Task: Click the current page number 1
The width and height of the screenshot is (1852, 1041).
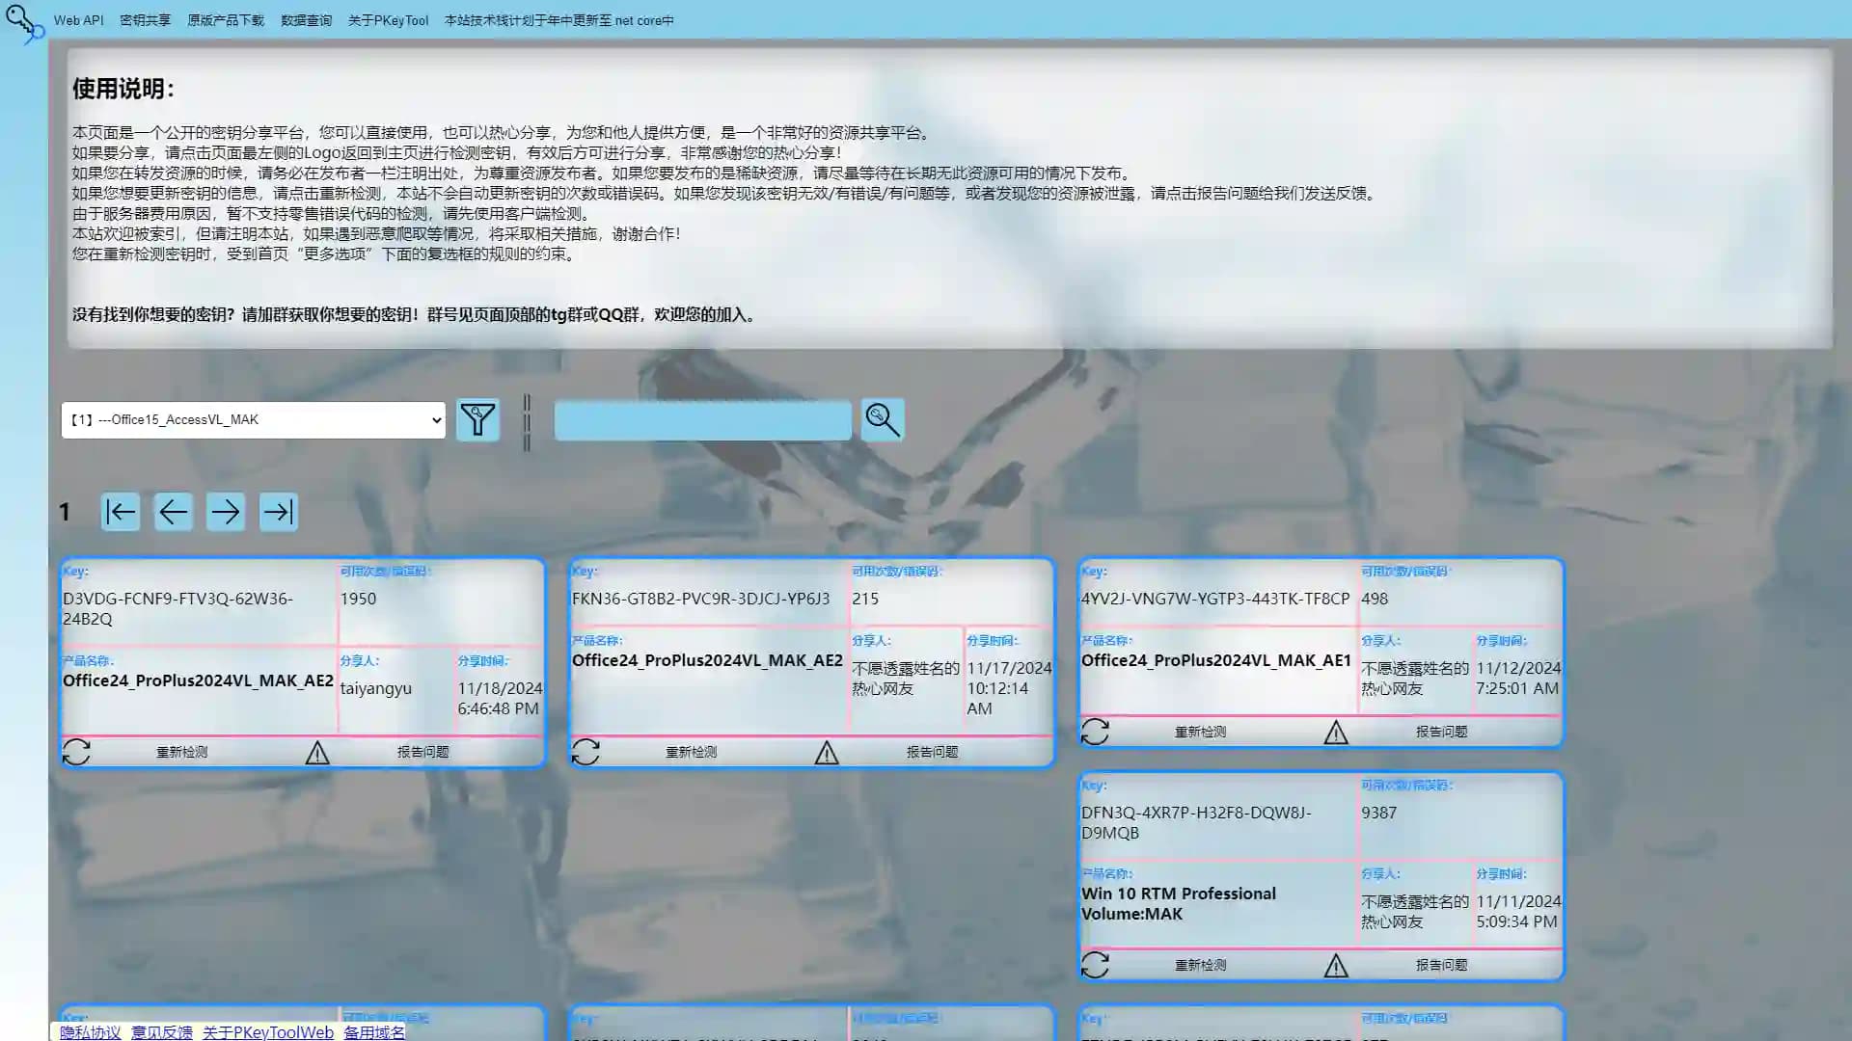Action: [65, 512]
